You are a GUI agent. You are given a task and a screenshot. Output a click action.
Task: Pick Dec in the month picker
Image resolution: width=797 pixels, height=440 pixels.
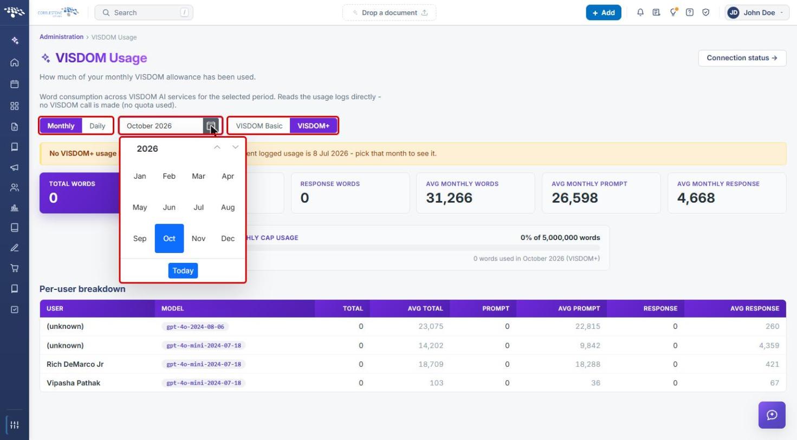[228, 238]
